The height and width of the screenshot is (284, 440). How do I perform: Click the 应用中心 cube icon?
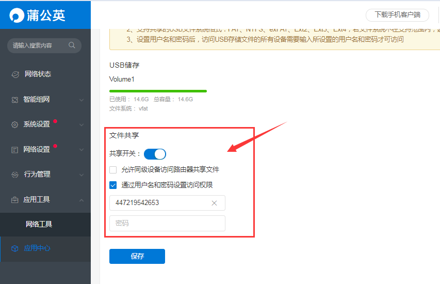[x=14, y=248]
